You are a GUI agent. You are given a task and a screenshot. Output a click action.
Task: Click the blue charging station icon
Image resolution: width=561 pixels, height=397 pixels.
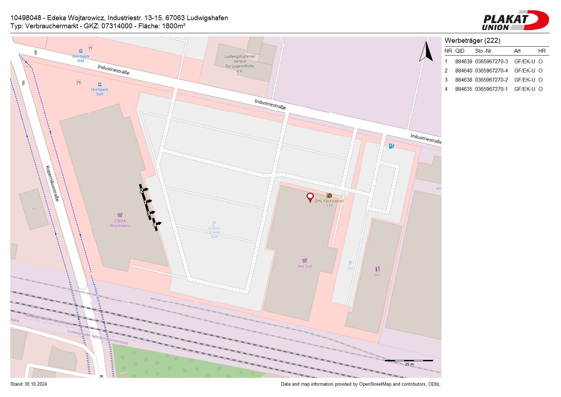(x=391, y=146)
